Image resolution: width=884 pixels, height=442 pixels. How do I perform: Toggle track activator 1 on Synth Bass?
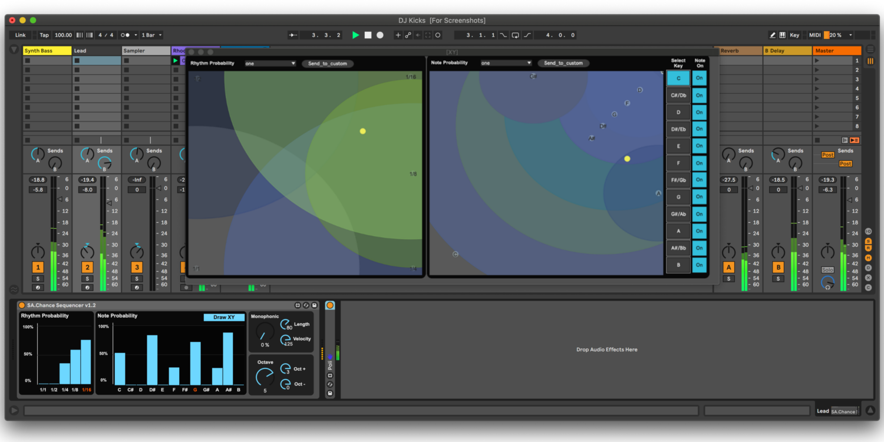click(x=38, y=268)
